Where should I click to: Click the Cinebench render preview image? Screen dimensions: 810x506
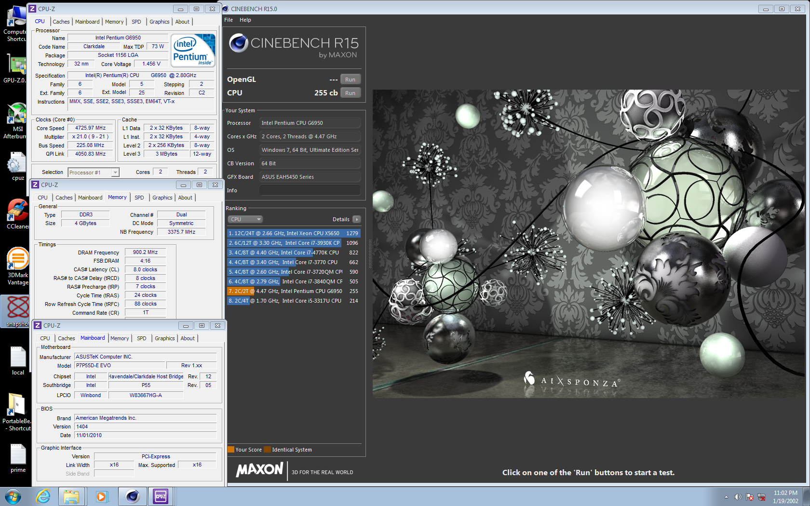(x=588, y=243)
